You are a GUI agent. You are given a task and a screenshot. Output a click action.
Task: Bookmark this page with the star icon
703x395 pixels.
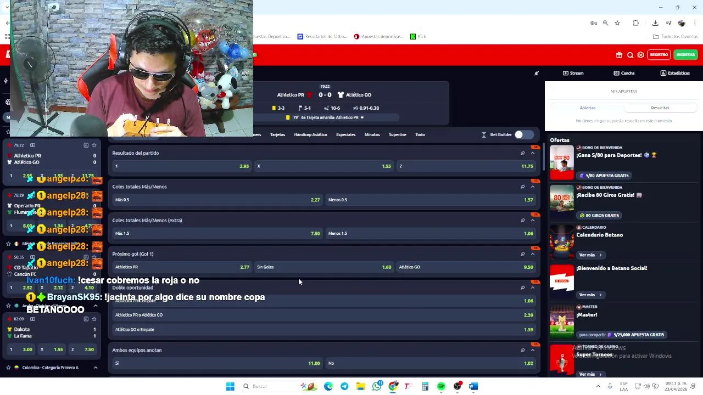pos(617,23)
